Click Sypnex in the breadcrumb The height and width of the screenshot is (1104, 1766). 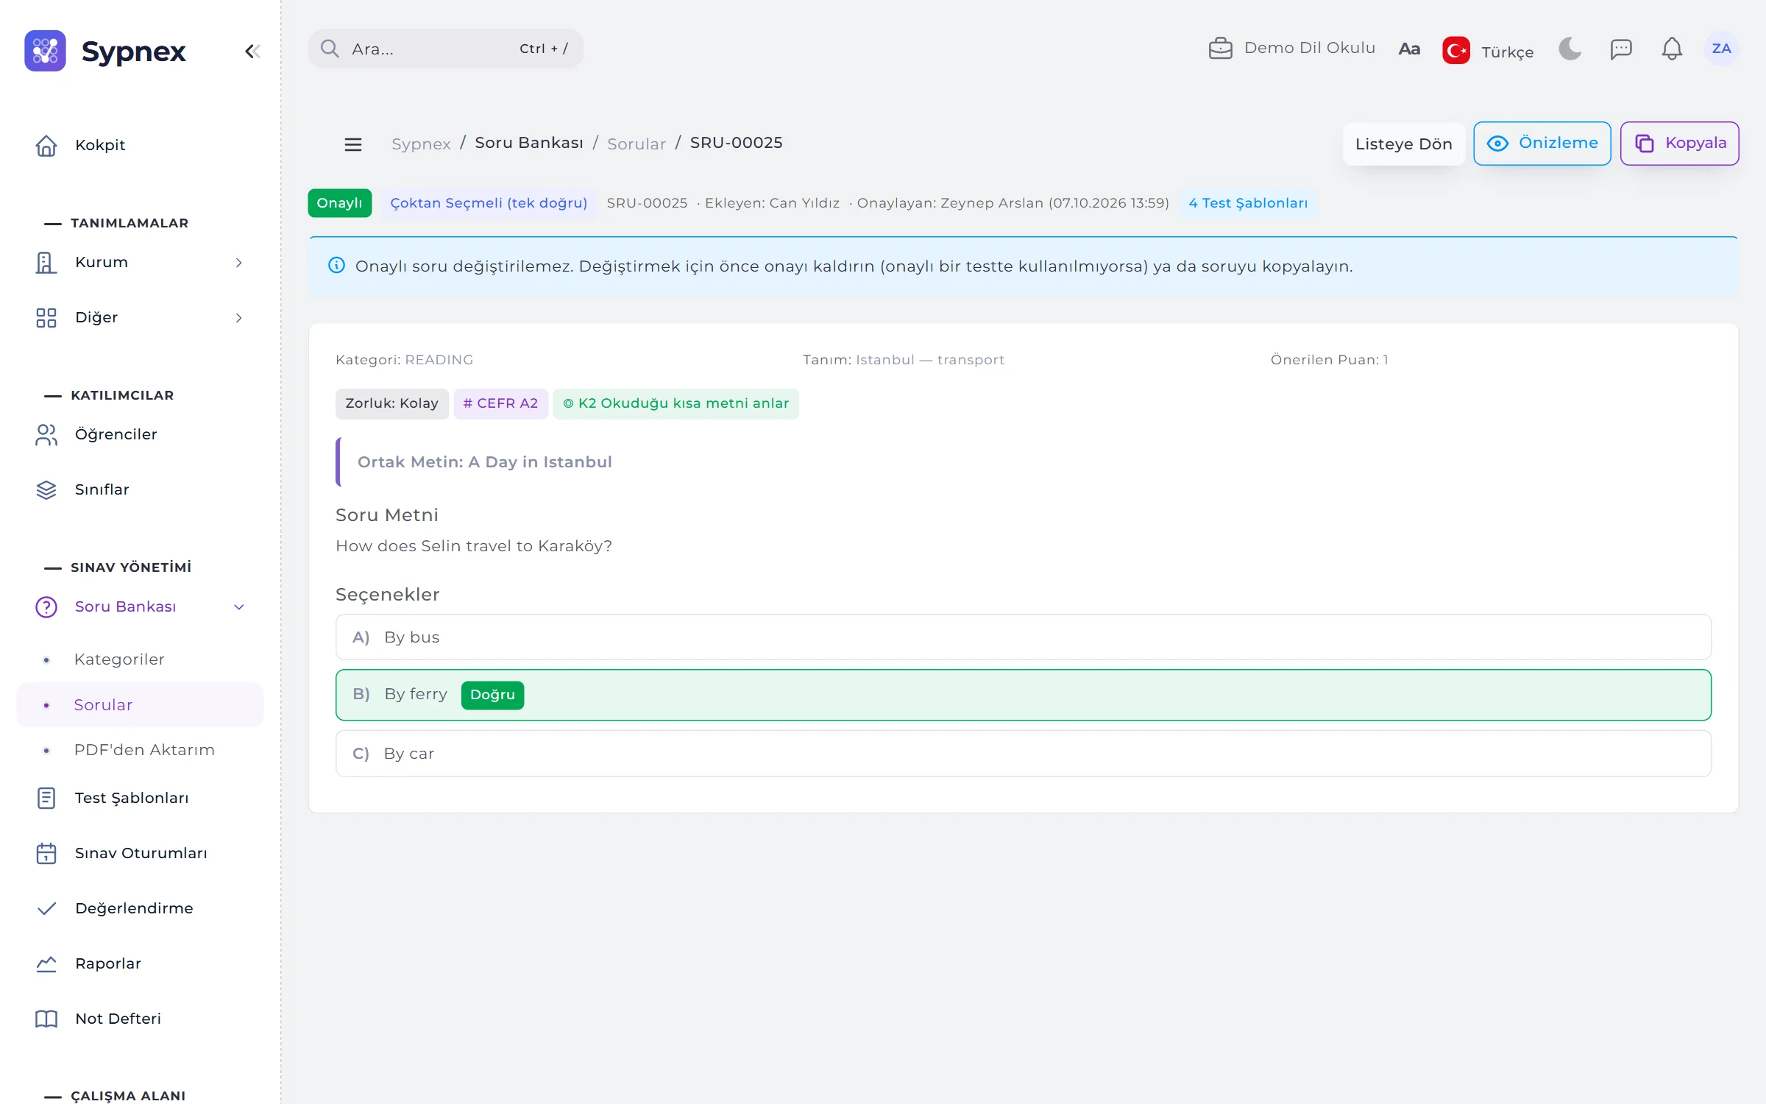pyautogui.click(x=421, y=144)
